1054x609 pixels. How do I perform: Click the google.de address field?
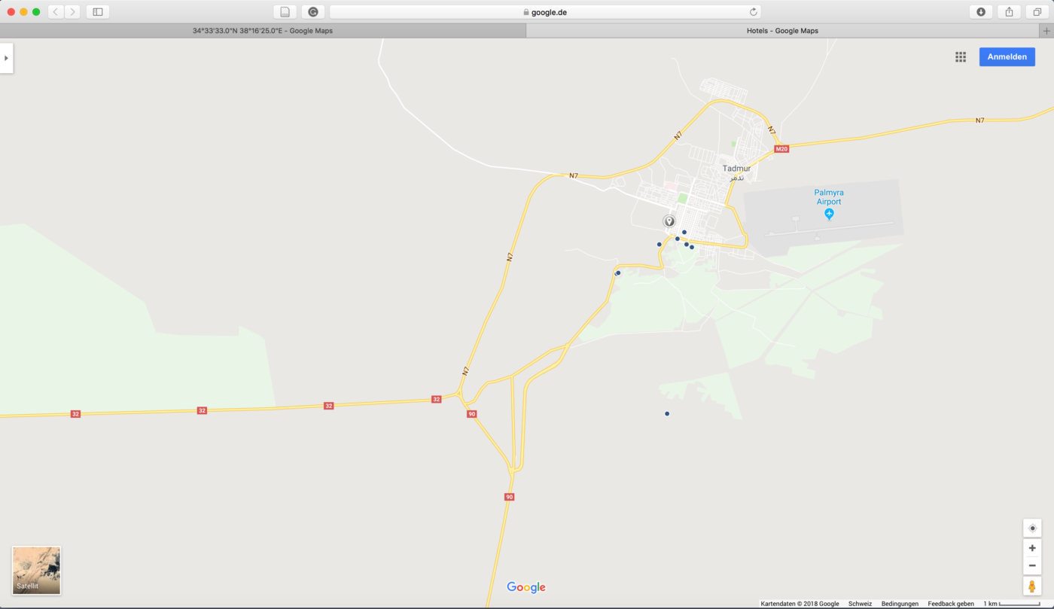[544, 12]
